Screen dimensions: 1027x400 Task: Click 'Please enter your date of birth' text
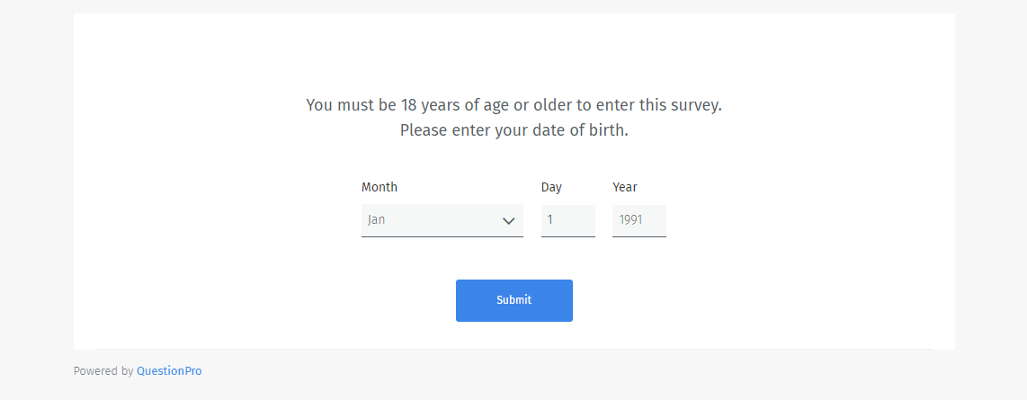(513, 130)
